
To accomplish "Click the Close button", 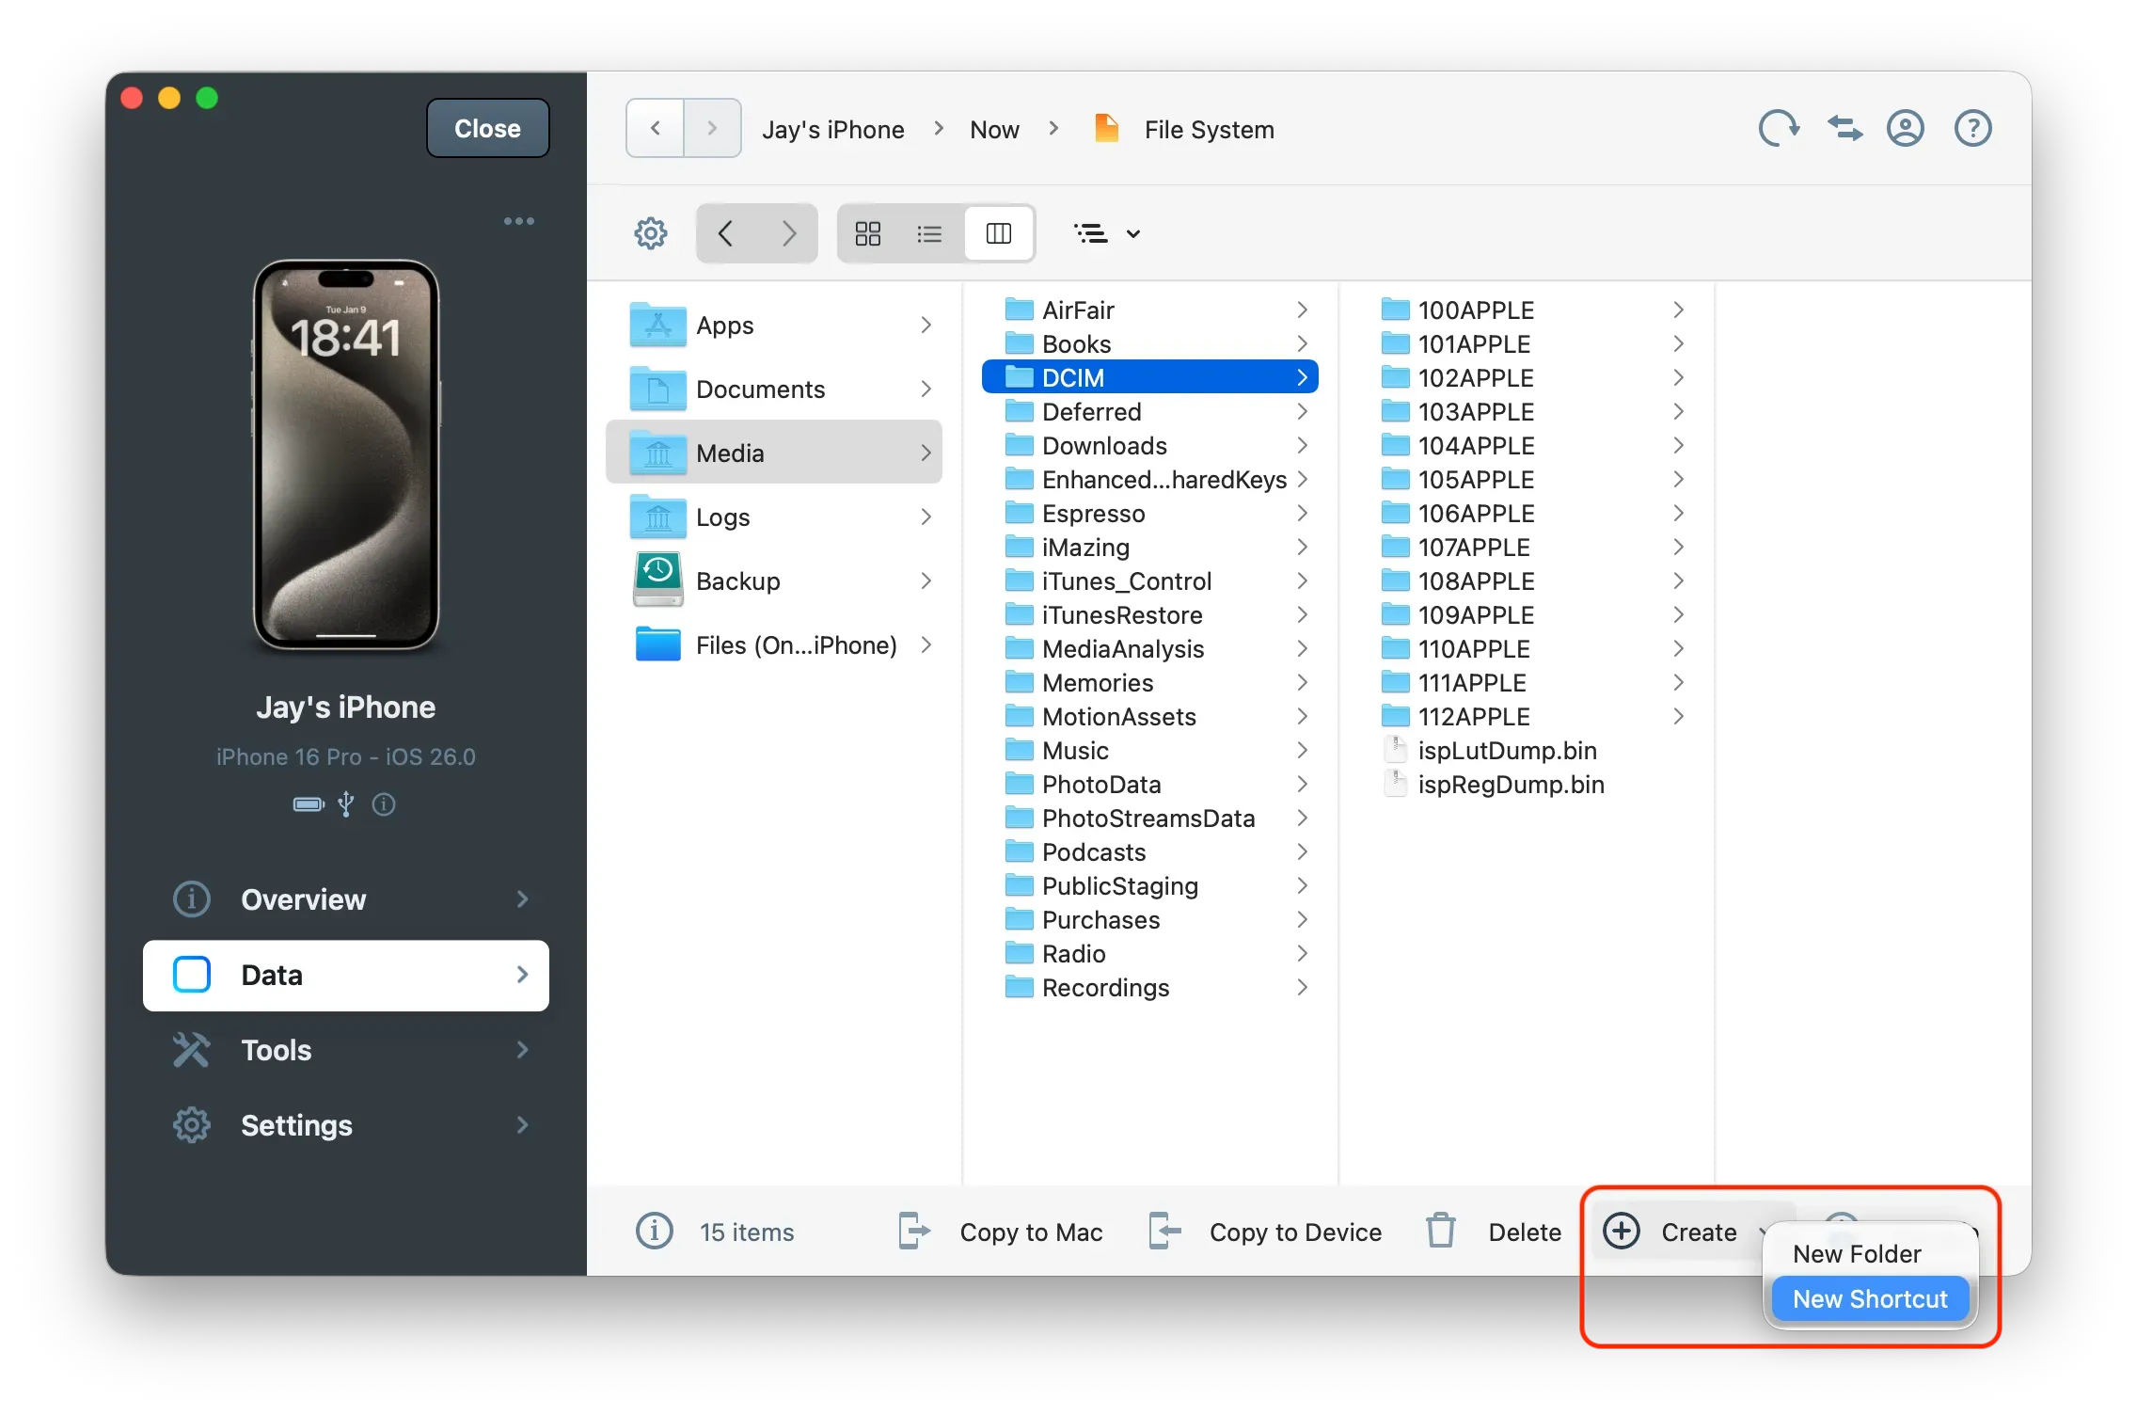I will point(486,128).
